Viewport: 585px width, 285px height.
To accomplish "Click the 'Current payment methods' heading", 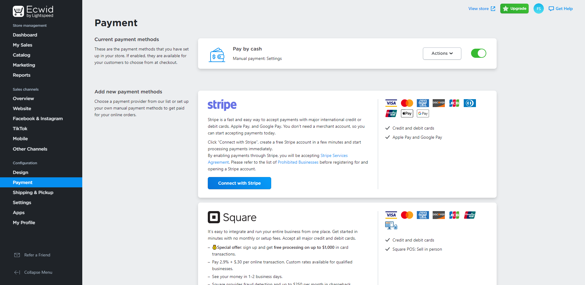I will pyautogui.click(x=127, y=40).
